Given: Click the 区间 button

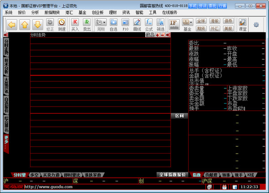Looking at the screenshot, I should 178,116.
